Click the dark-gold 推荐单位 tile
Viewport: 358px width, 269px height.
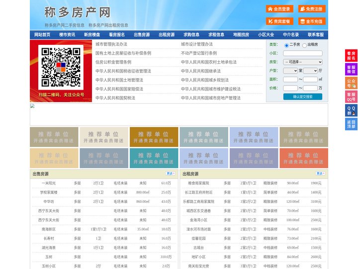coord(154,137)
